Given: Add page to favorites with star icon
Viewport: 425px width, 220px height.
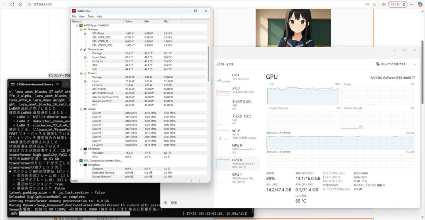Looking at the screenshot, I should [374, 4].
